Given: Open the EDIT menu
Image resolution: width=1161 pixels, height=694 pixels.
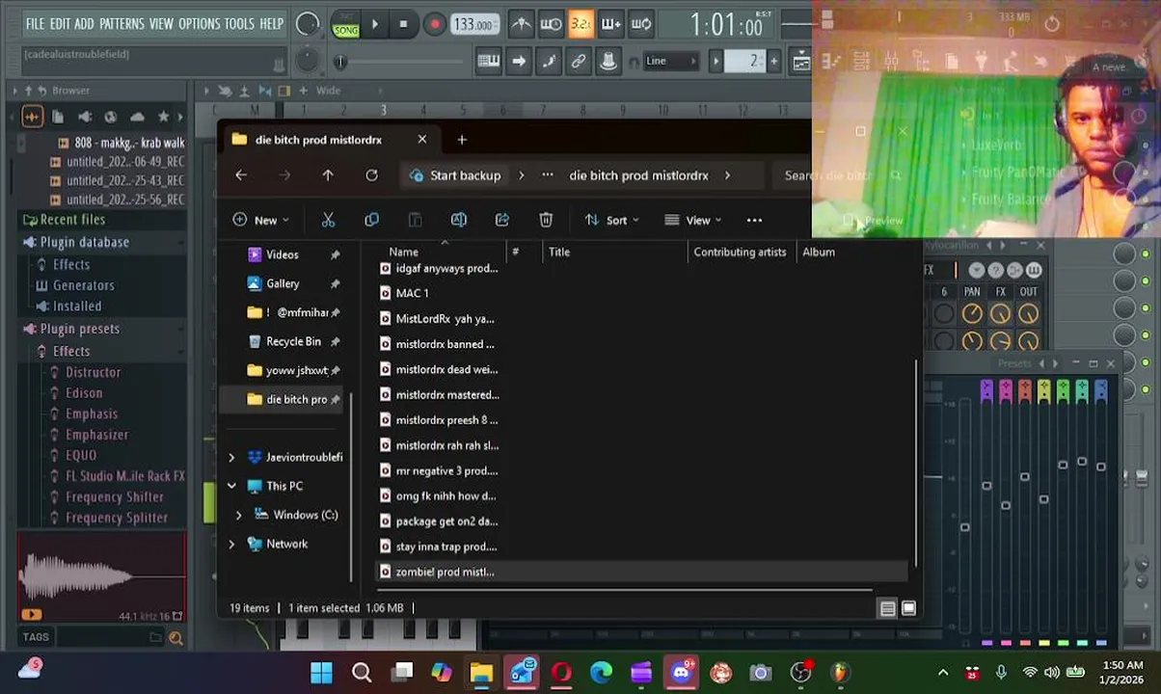Looking at the screenshot, I should click(x=60, y=23).
